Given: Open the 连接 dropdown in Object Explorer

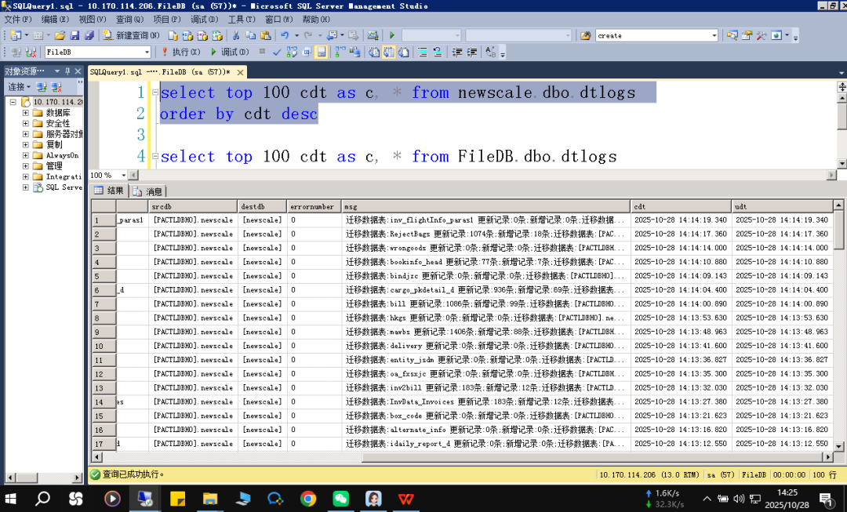Looking at the screenshot, I should [19, 87].
